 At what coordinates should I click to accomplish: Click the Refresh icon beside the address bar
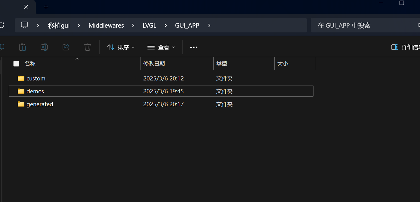(2, 25)
